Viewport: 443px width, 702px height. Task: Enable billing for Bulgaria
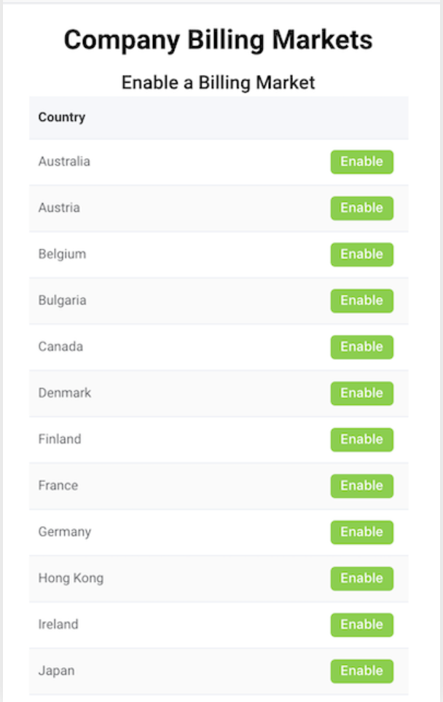361,300
